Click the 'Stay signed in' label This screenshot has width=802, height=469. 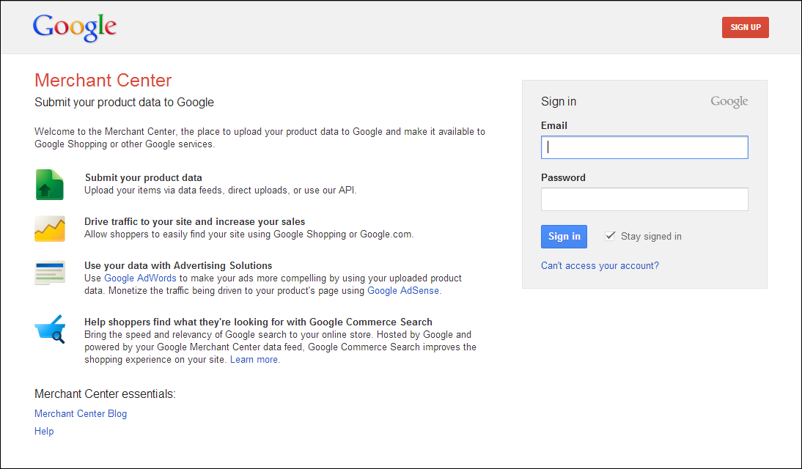tap(651, 236)
